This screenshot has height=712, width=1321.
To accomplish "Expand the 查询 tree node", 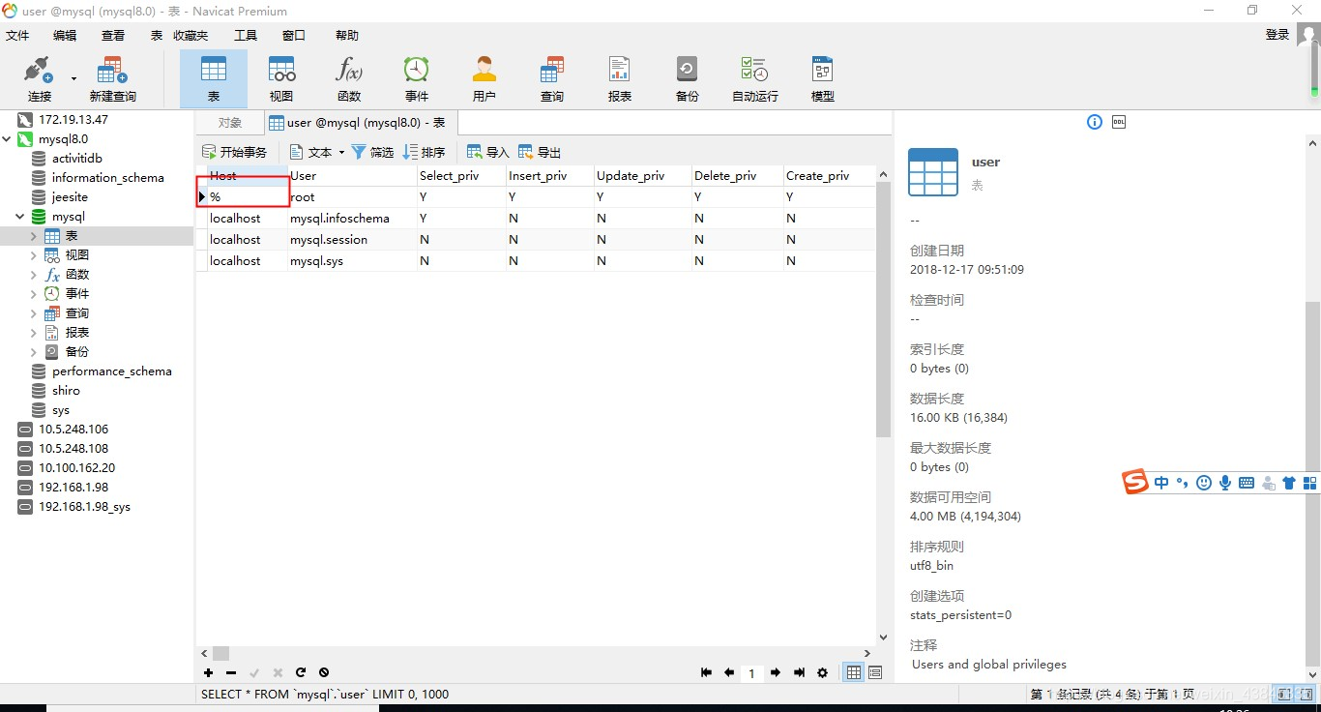I will [x=34, y=313].
